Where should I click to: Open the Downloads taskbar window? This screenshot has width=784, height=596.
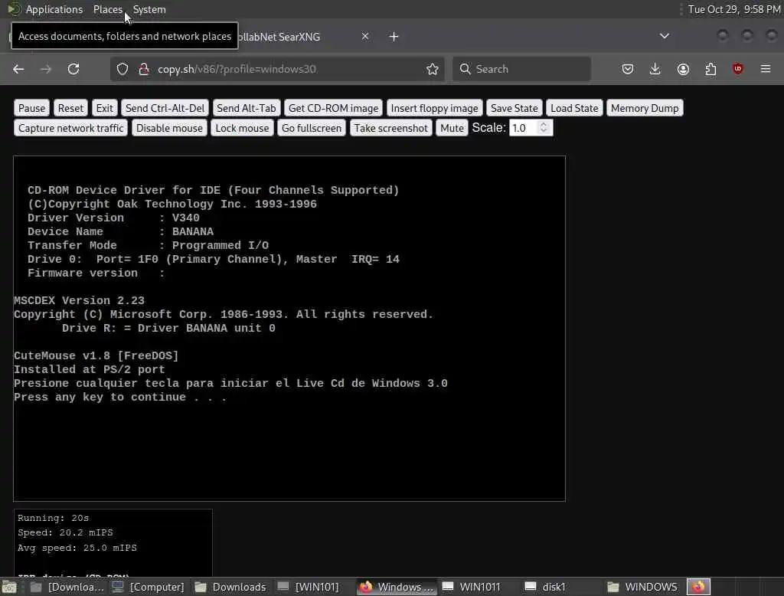(x=231, y=587)
